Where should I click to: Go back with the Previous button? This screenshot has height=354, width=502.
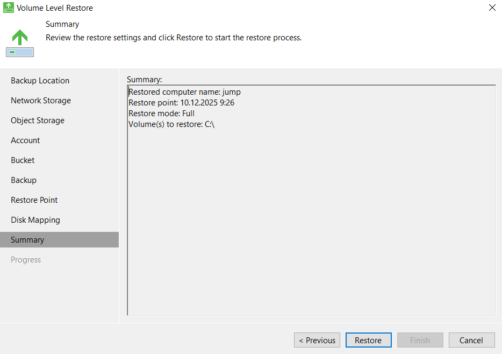[317, 340]
